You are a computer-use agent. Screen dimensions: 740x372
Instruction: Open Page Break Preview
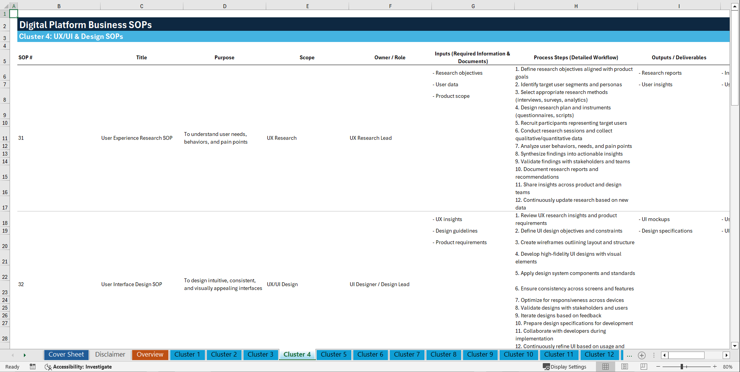644,367
